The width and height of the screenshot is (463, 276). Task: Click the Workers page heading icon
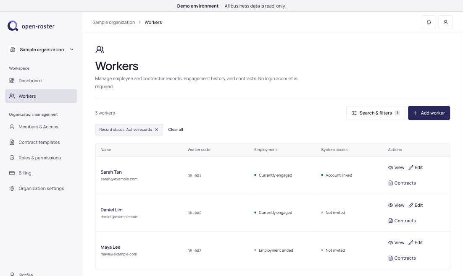pos(100,49)
